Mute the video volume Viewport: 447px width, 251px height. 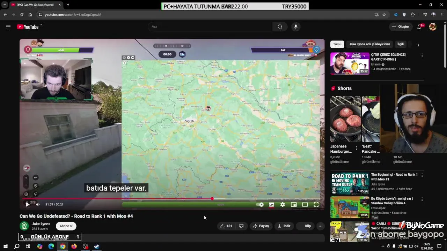tap(38, 205)
